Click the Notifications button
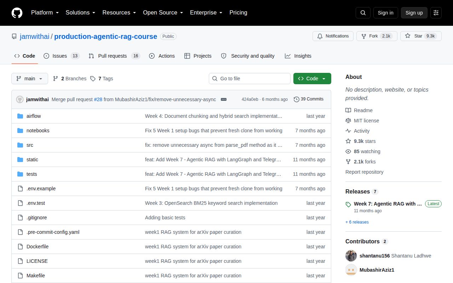 (333, 36)
